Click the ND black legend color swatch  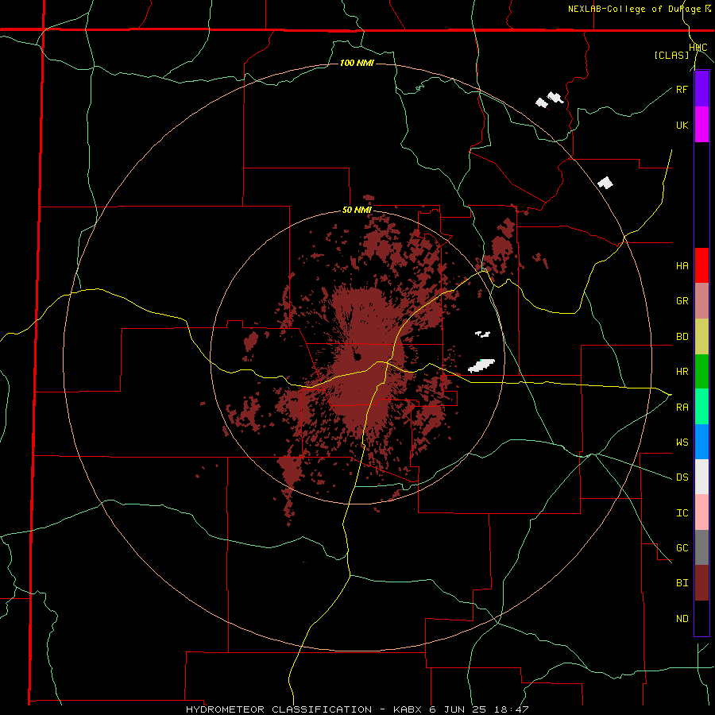(701, 618)
